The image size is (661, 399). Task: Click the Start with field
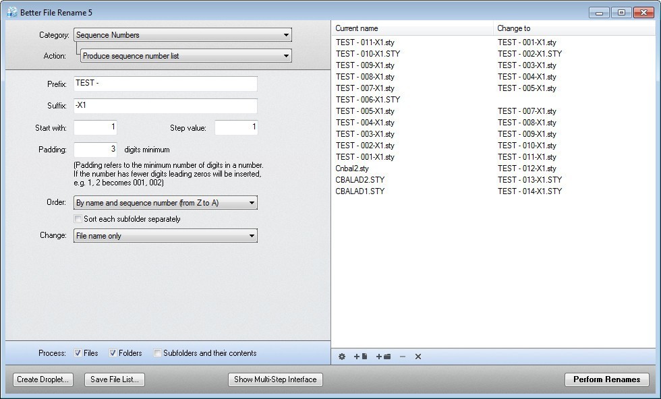95,127
